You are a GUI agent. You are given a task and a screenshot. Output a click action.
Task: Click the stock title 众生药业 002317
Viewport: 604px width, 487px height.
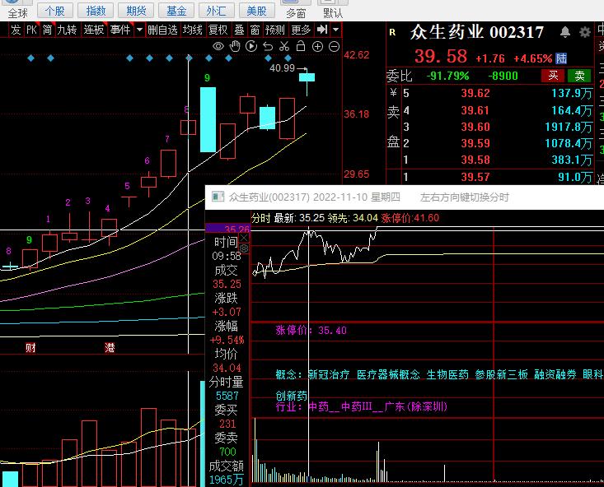tap(477, 32)
